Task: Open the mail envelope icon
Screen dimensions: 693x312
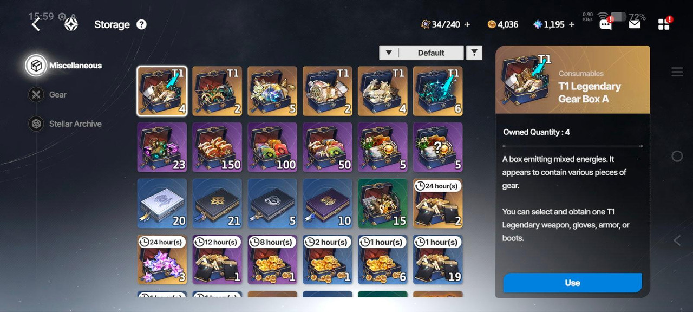Action: click(x=635, y=24)
